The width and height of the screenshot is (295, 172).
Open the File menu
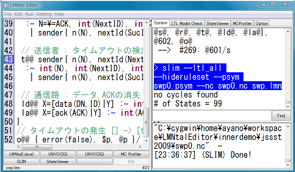(7, 14)
